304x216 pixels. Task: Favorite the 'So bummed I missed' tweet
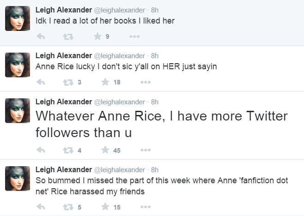click(105, 207)
